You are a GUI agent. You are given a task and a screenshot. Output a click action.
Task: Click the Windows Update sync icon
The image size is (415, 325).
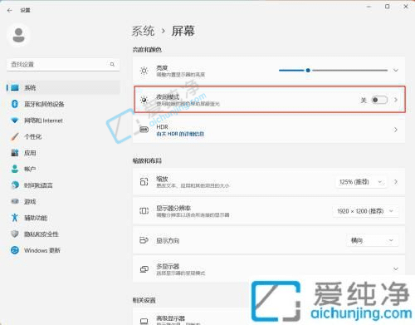(x=15, y=250)
